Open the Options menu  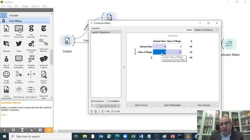coord(36,6)
